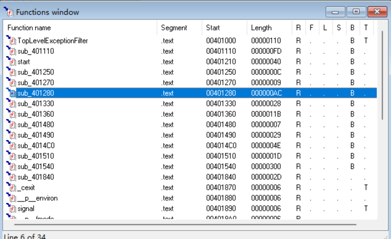This screenshot has height=239, width=391.
Task: Sort by the Function name column header
Action: tap(80, 28)
